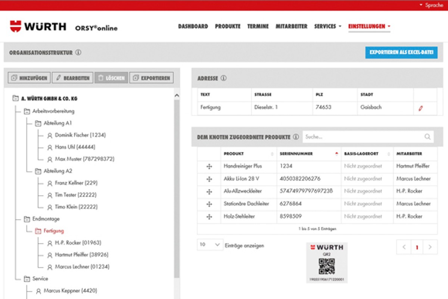Click the Exportieren button above the tree
This screenshot has height=299, width=448.
152,78
